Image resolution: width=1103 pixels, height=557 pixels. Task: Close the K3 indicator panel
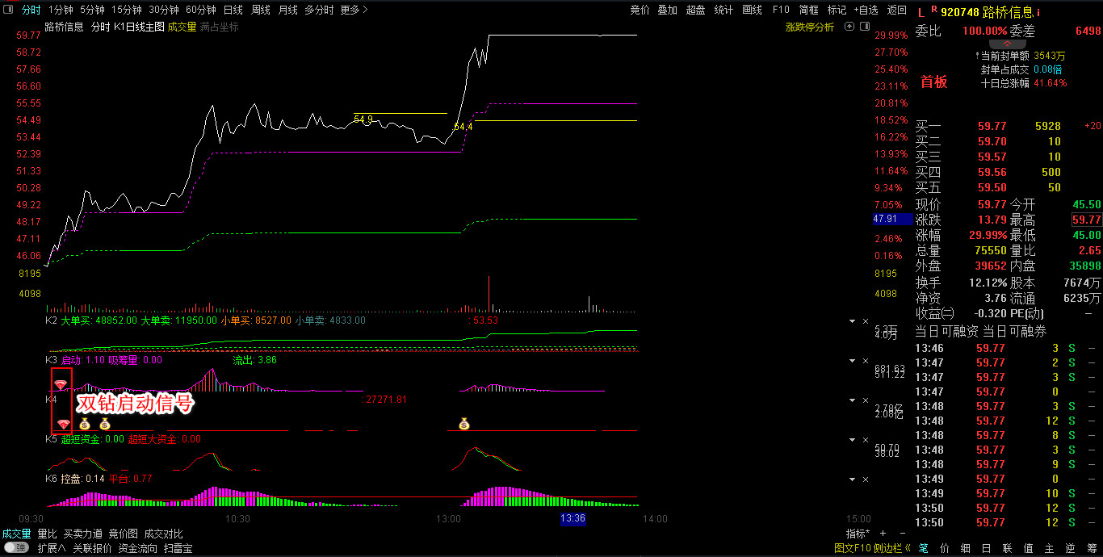(866, 361)
